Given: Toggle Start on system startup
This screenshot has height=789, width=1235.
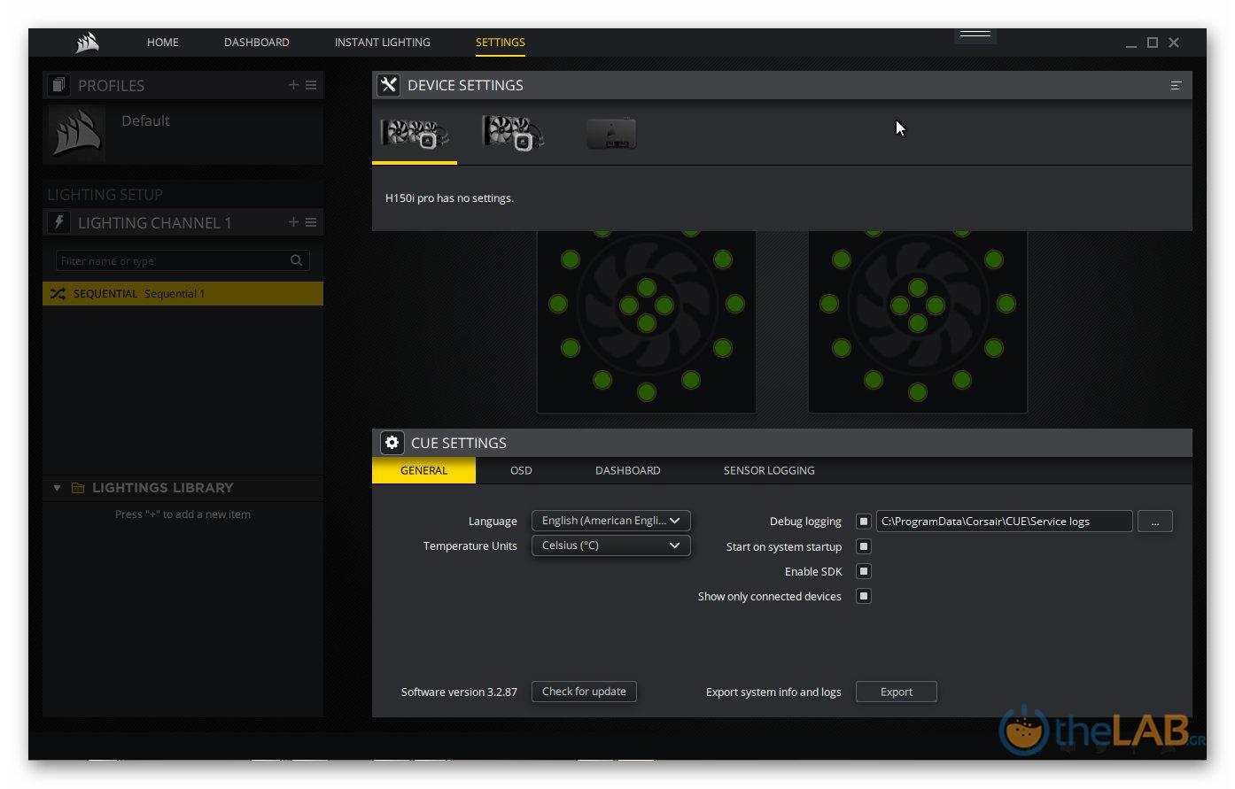Looking at the screenshot, I should point(864,546).
